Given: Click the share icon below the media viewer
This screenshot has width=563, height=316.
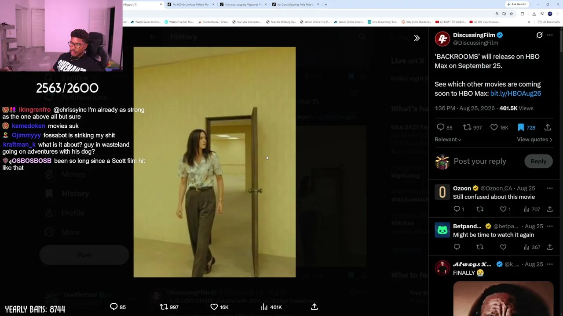Looking at the screenshot, I should point(314,307).
